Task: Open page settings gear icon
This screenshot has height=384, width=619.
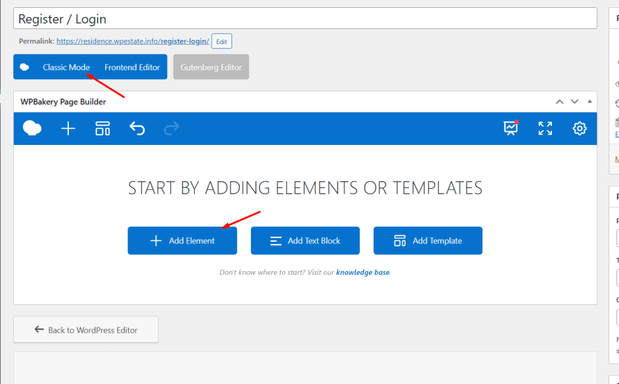Action: (x=580, y=129)
